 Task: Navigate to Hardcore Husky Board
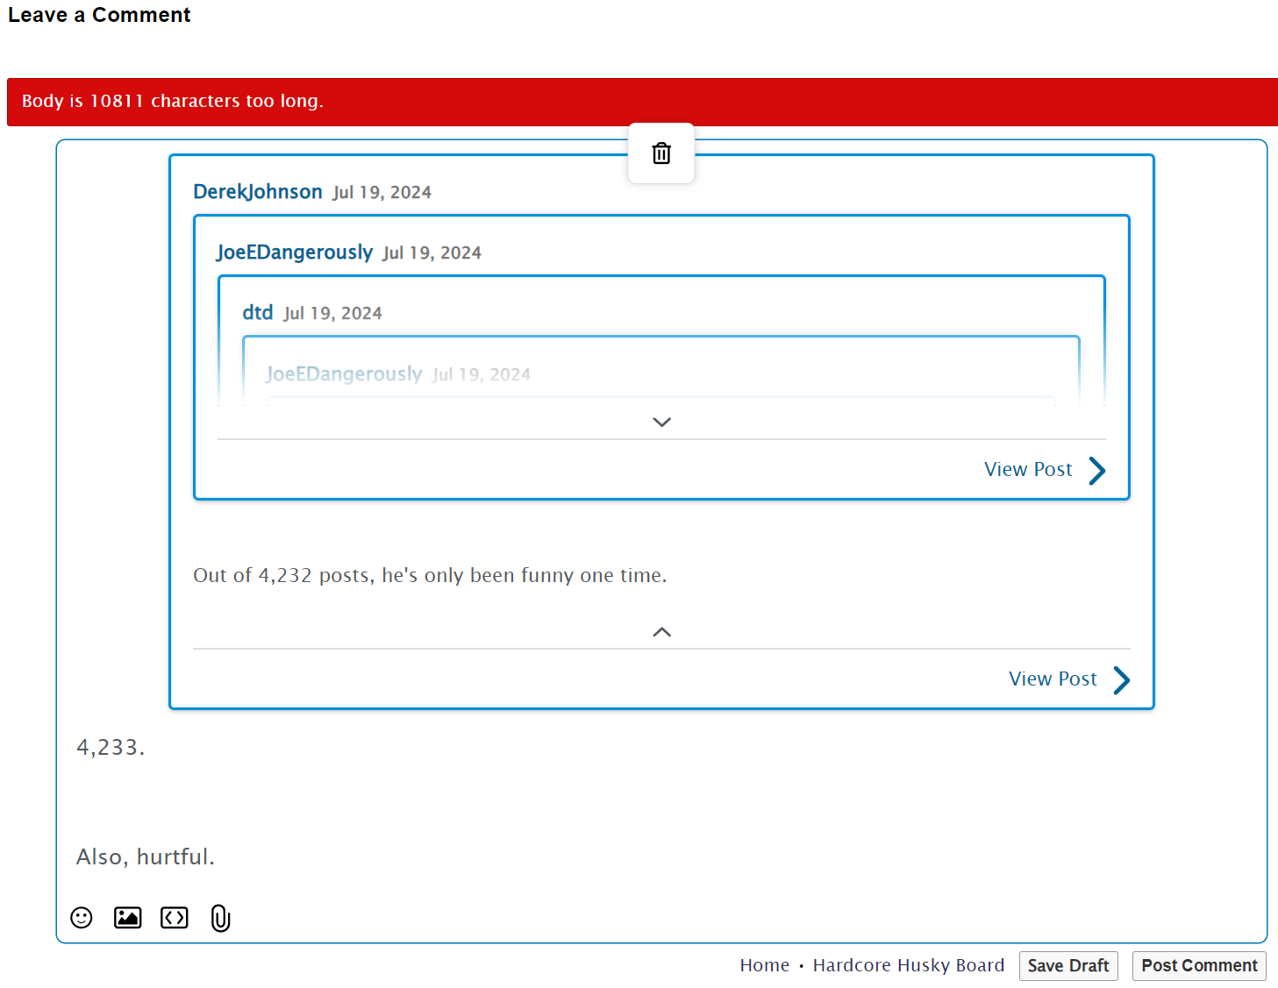[908, 965]
